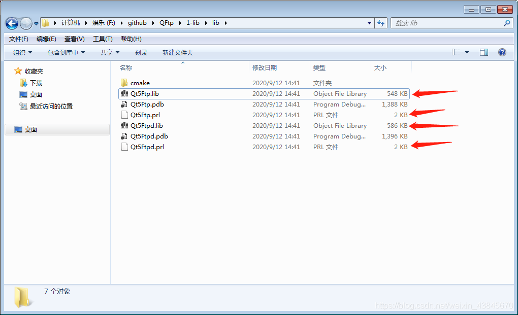Click the 新建文件夹 button
The height and width of the screenshot is (315, 518).
tap(178, 52)
